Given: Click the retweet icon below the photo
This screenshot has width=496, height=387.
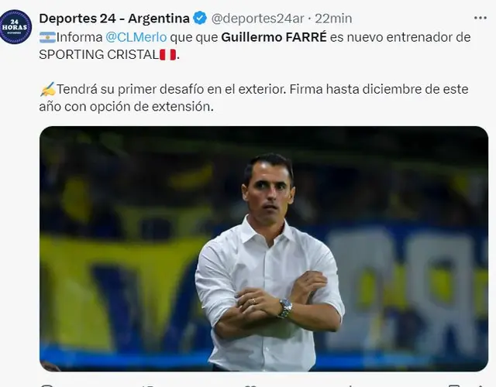Looking at the screenshot, I should 147,385.
